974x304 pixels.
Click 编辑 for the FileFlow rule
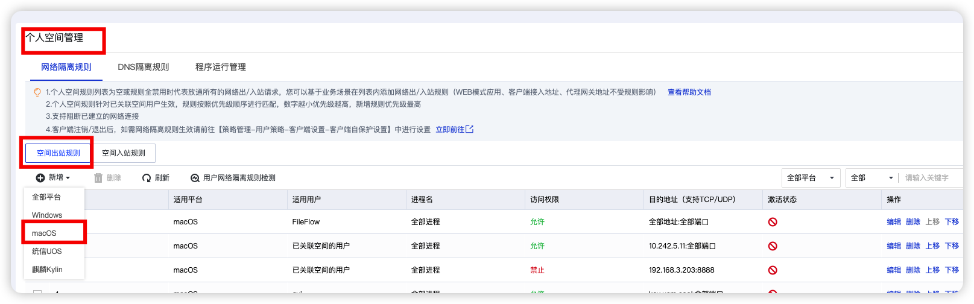[893, 222]
